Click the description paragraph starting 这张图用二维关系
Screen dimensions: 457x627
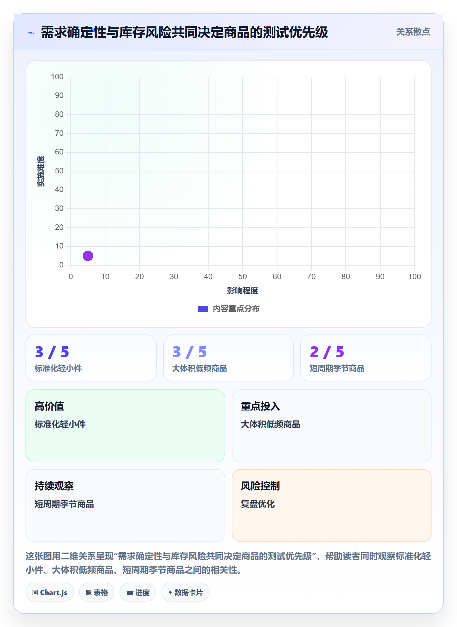pos(228,563)
